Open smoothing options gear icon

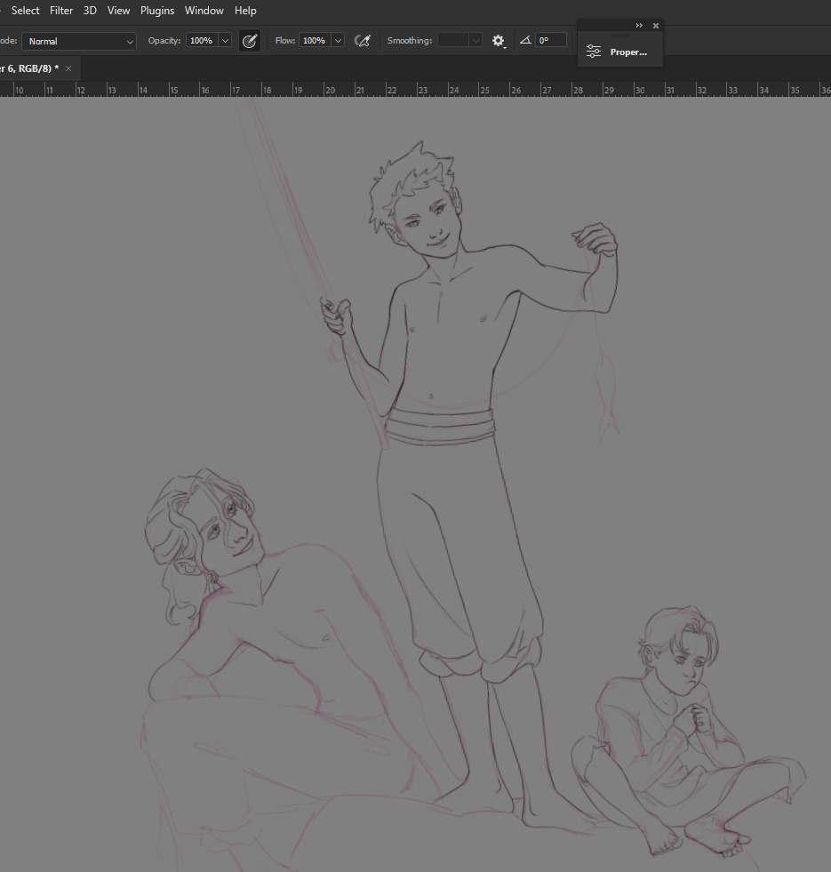pos(498,41)
